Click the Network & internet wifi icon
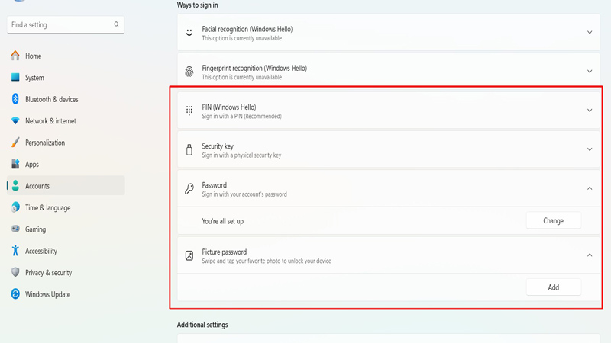Image resolution: width=611 pixels, height=343 pixels. (x=15, y=121)
